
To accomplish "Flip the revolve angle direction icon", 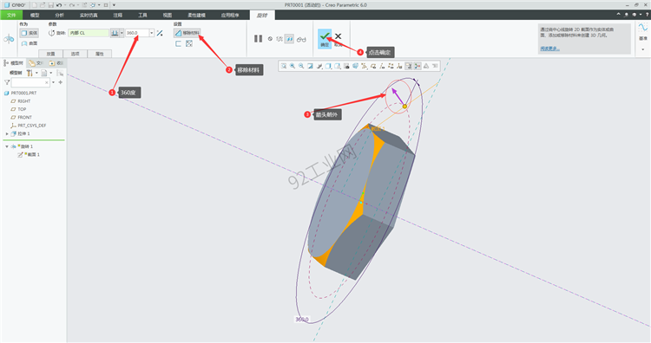I will coord(160,33).
